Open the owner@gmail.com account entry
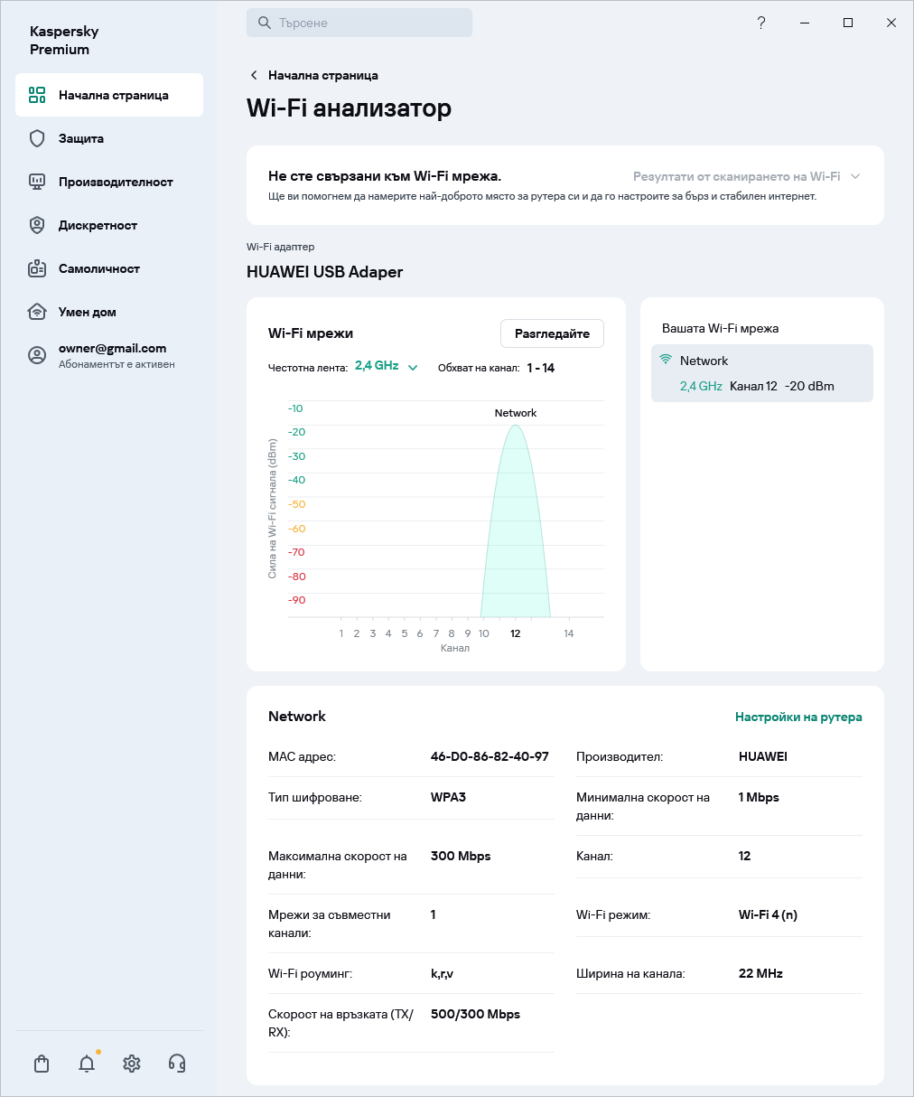 tap(112, 355)
